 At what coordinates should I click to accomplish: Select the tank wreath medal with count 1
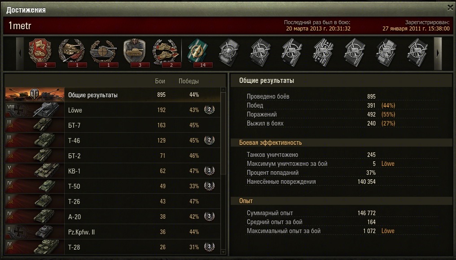71,52
